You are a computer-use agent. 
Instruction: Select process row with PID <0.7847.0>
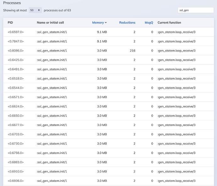point(108,41)
